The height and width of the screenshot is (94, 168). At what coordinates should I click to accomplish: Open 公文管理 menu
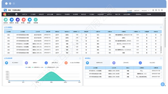pos(33,14)
